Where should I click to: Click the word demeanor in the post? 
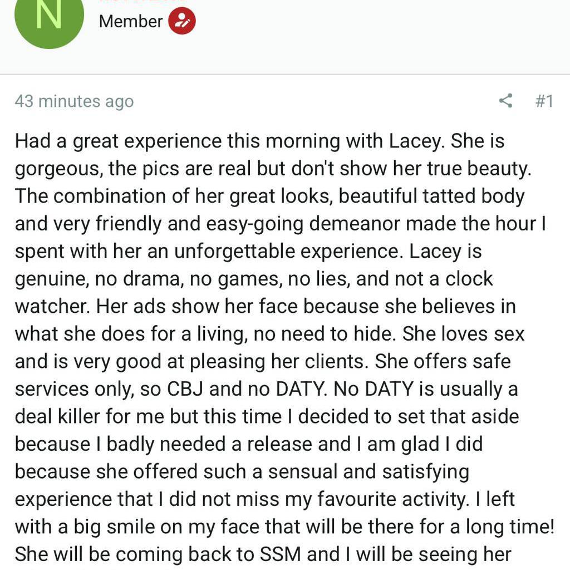[355, 224]
